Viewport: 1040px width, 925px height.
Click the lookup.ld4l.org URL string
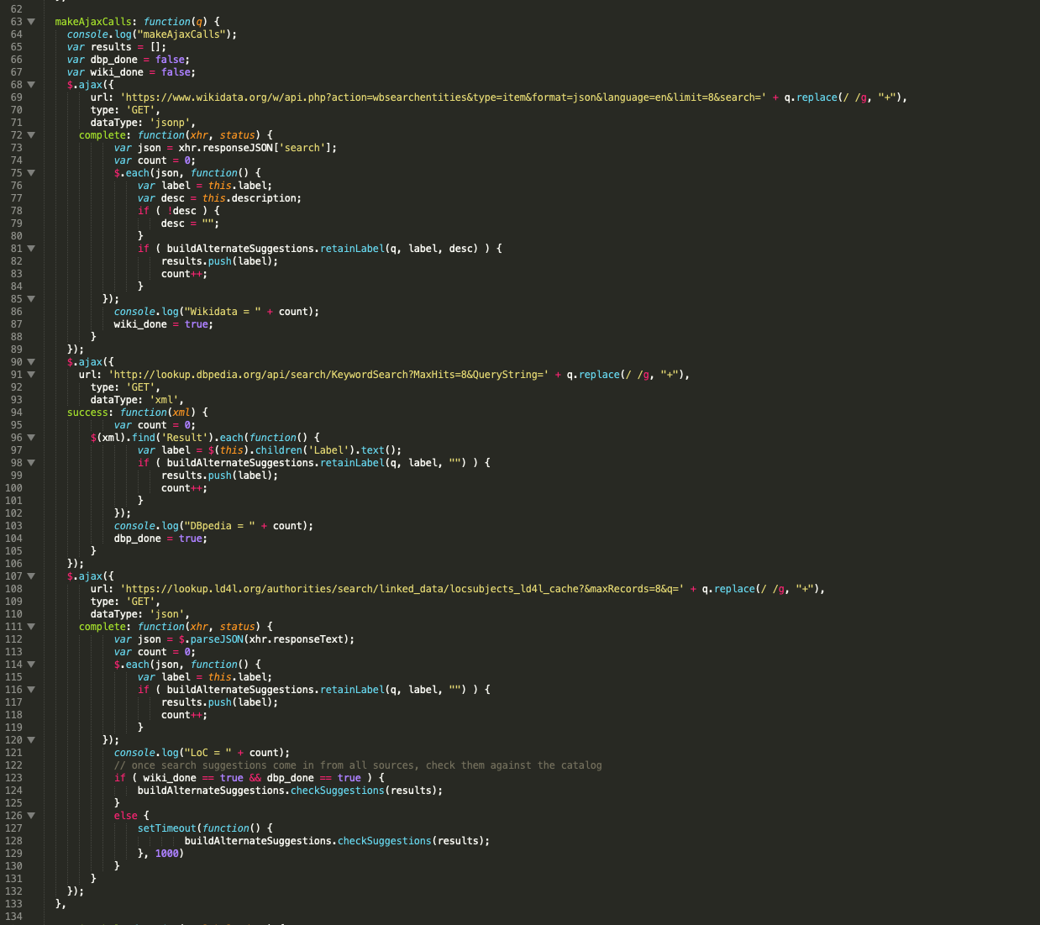coord(402,589)
